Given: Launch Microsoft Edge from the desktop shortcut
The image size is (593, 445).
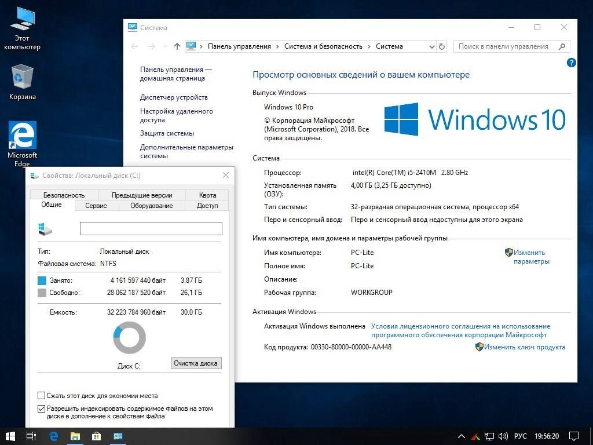Looking at the screenshot, I should click(23, 144).
